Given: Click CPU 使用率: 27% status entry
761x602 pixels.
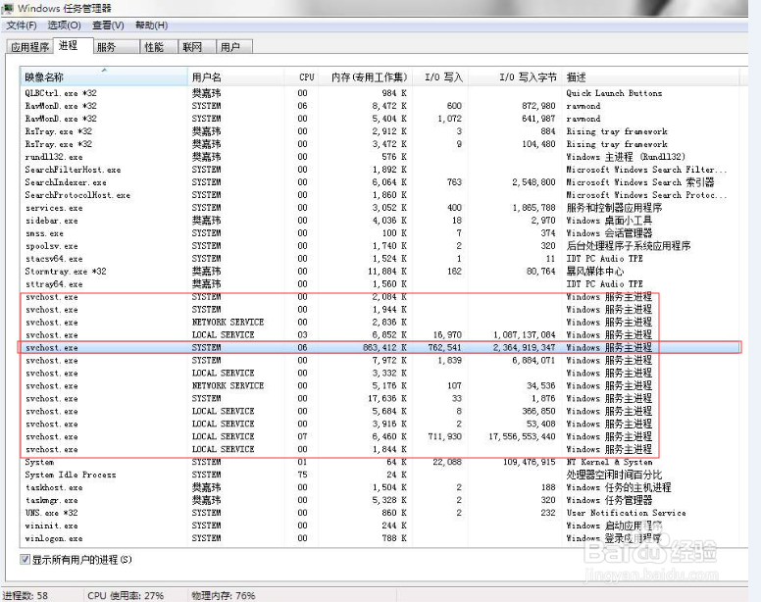Looking at the screenshot, I should pos(126,595).
